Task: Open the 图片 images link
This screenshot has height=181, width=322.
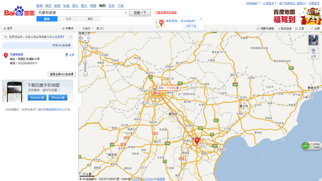Action: (84, 6)
